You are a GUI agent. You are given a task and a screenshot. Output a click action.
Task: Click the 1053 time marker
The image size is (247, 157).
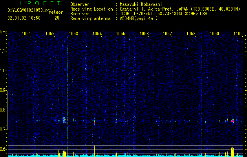(x=73, y=33)
